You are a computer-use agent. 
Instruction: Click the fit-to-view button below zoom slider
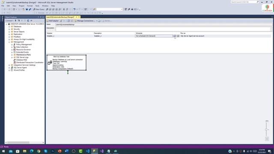267,139
